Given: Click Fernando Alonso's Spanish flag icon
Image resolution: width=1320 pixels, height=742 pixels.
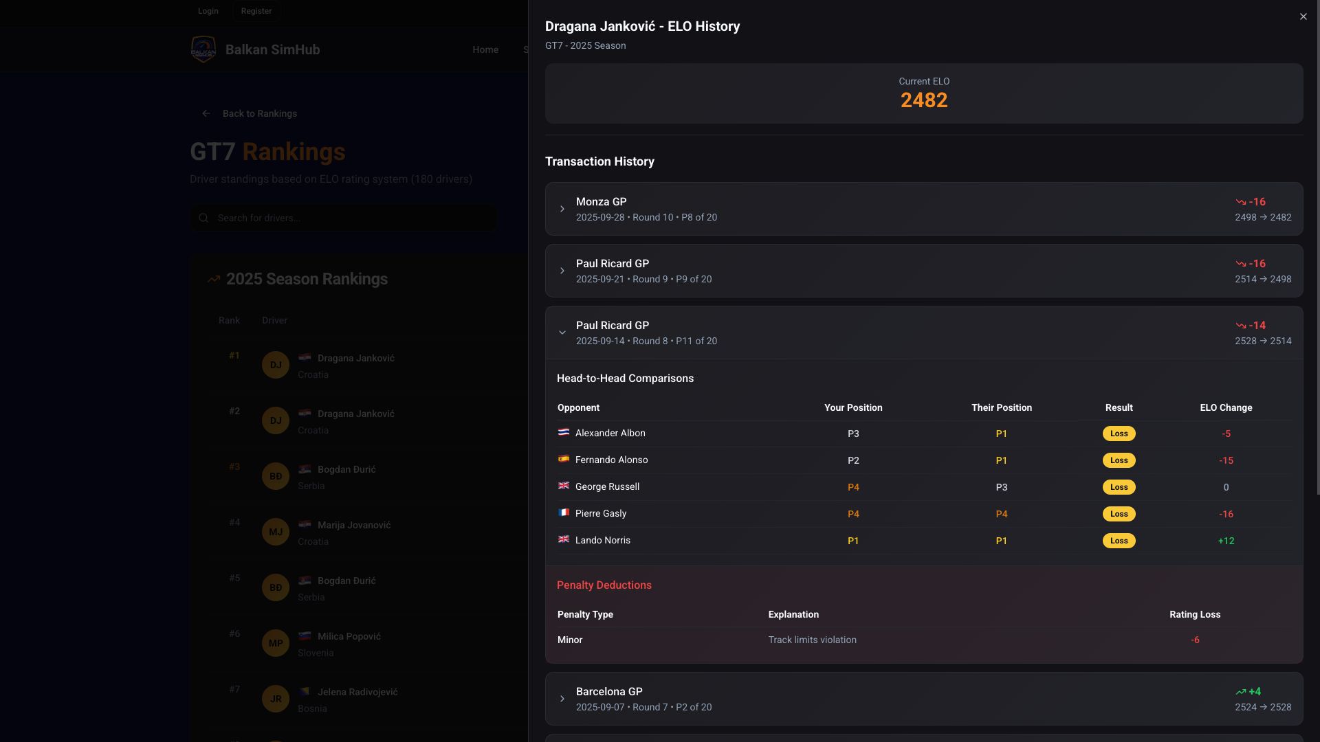Looking at the screenshot, I should point(563,459).
